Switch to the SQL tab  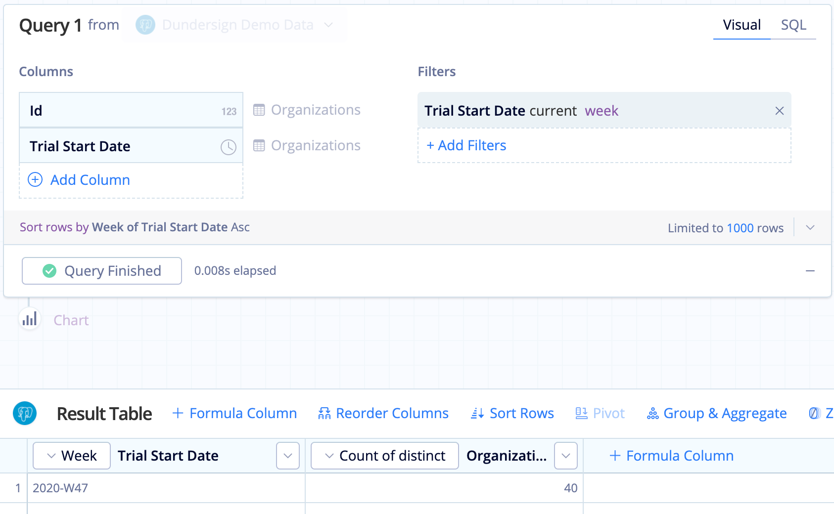point(793,25)
